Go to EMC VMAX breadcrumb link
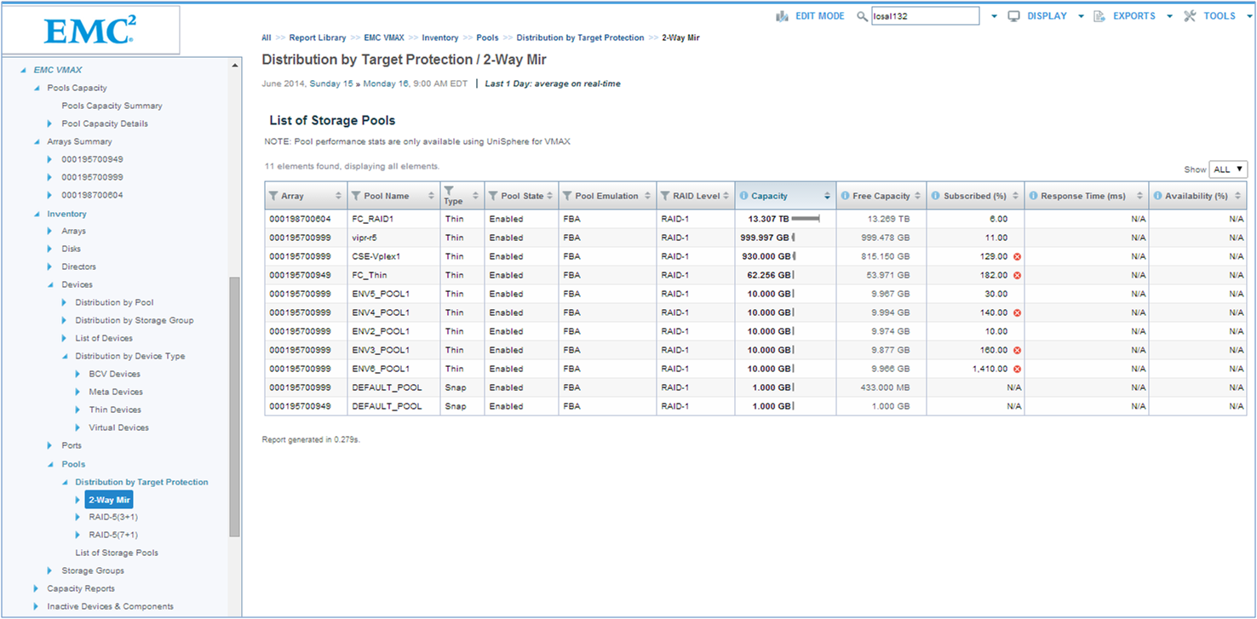This screenshot has height=619, width=1257. click(384, 37)
